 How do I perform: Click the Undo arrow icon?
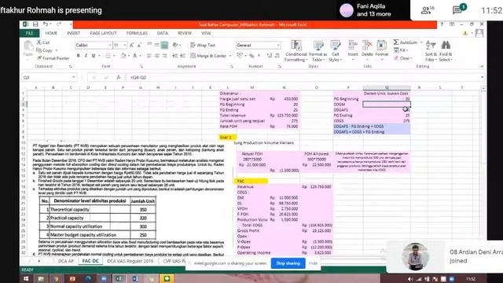click(x=46, y=24)
